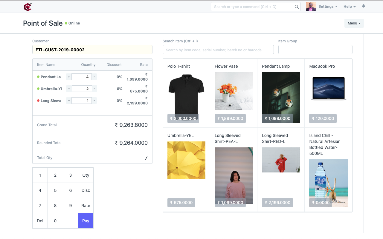The image size is (383, 239).
Task: Click the ERPNext logo icon
Action: pos(28,7)
